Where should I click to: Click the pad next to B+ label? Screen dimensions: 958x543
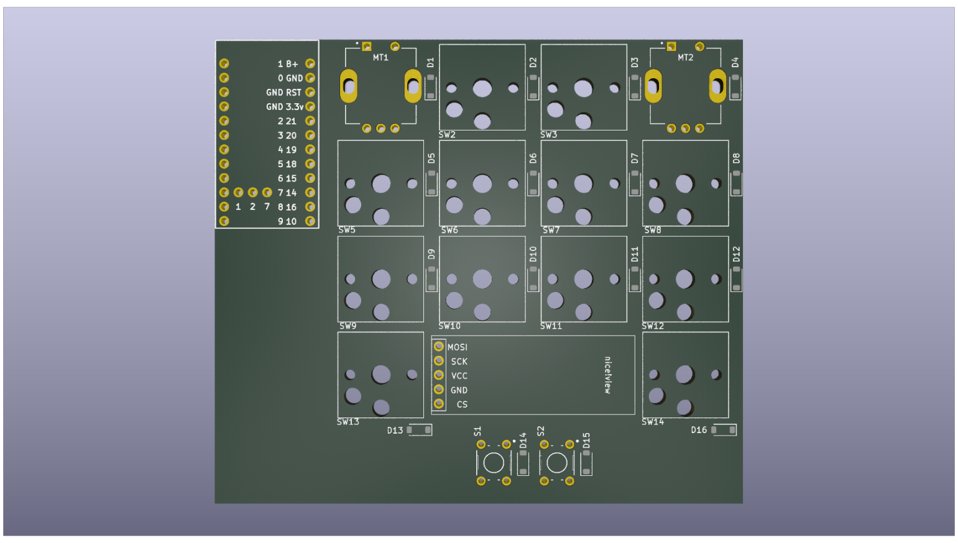310,63
